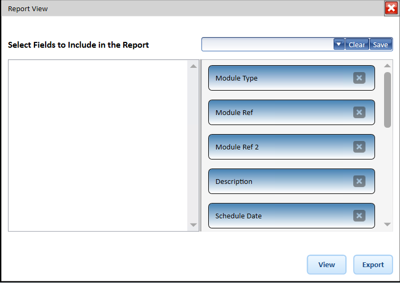Click the Clear button
Viewport: 400px width, 283px height.
[x=356, y=45]
